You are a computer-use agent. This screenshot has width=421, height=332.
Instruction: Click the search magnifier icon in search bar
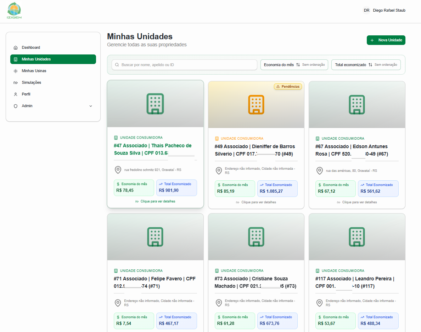(117, 65)
